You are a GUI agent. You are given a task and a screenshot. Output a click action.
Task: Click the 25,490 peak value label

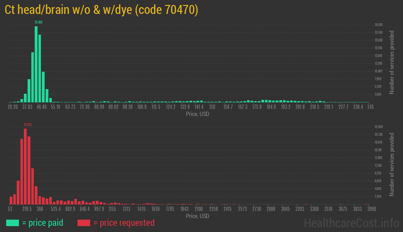coord(38,22)
